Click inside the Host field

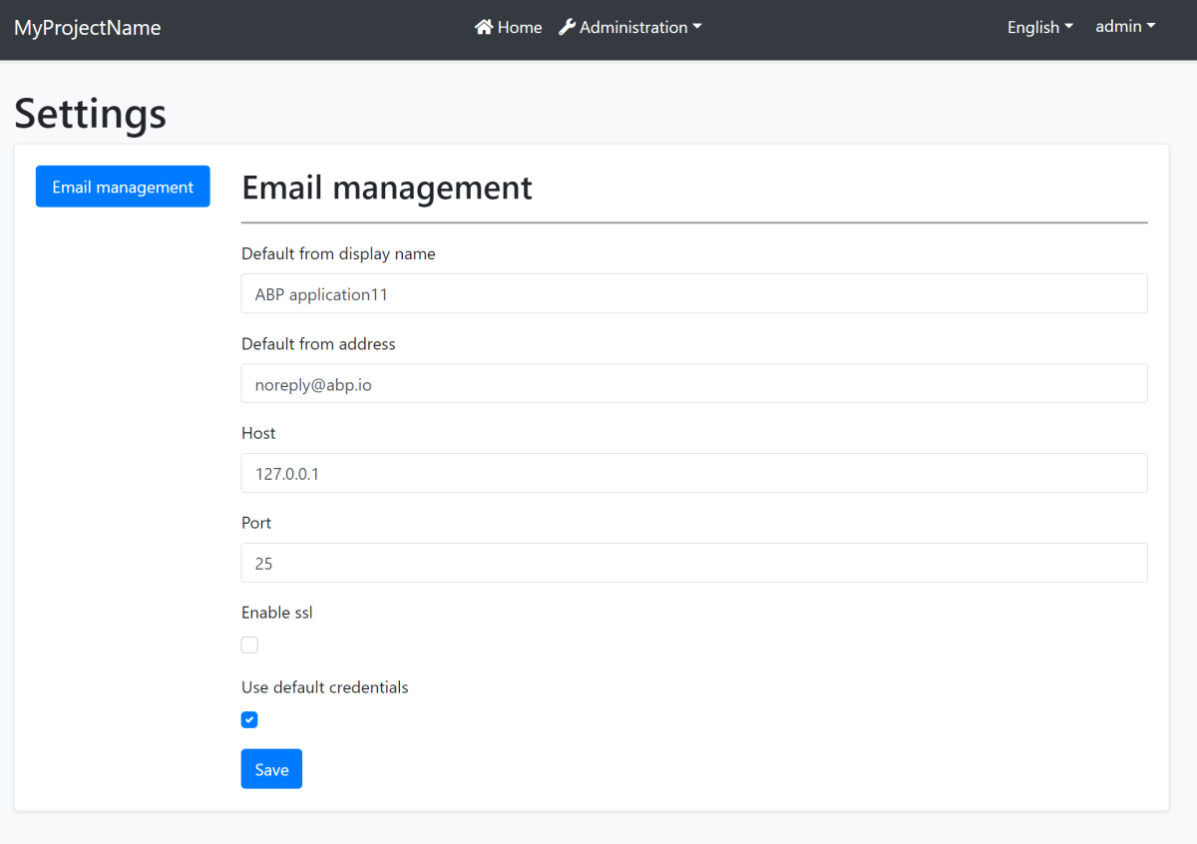pyautogui.click(x=694, y=473)
